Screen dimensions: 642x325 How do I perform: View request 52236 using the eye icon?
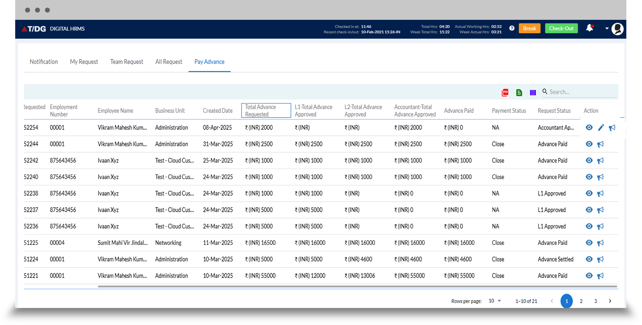[x=589, y=226]
